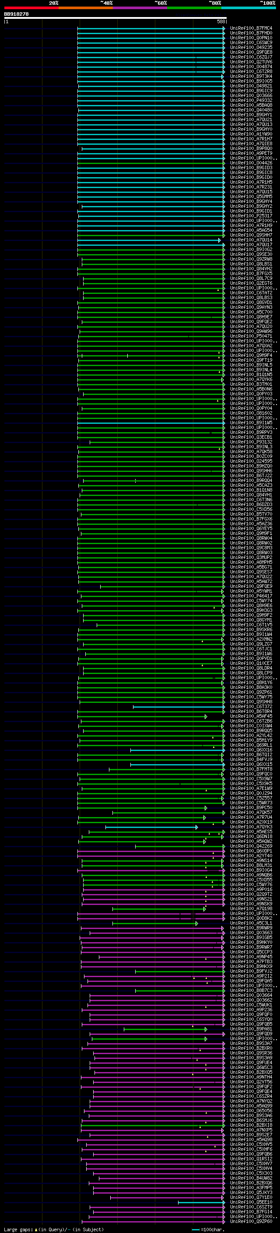Click the UniRef100_A7NXP5 label
This screenshot has height=1233, width=280.
[251, 1130]
